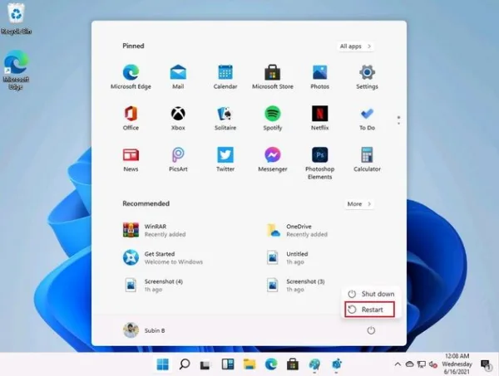Viewport: 499px width, 376px height.
Task: Open Settings gear in pinned apps
Action: click(x=367, y=76)
